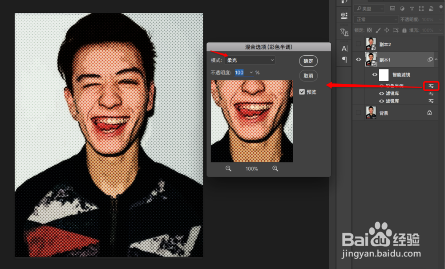Screen dimensions: 445x269
Task: Lock image pixels brush icon
Action: pos(378,30)
